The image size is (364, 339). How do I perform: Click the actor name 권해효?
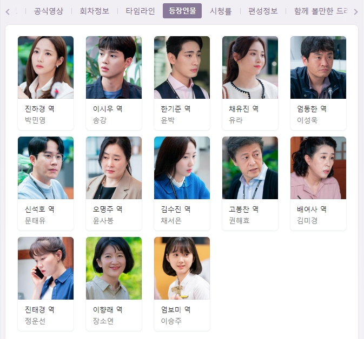coord(240,221)
